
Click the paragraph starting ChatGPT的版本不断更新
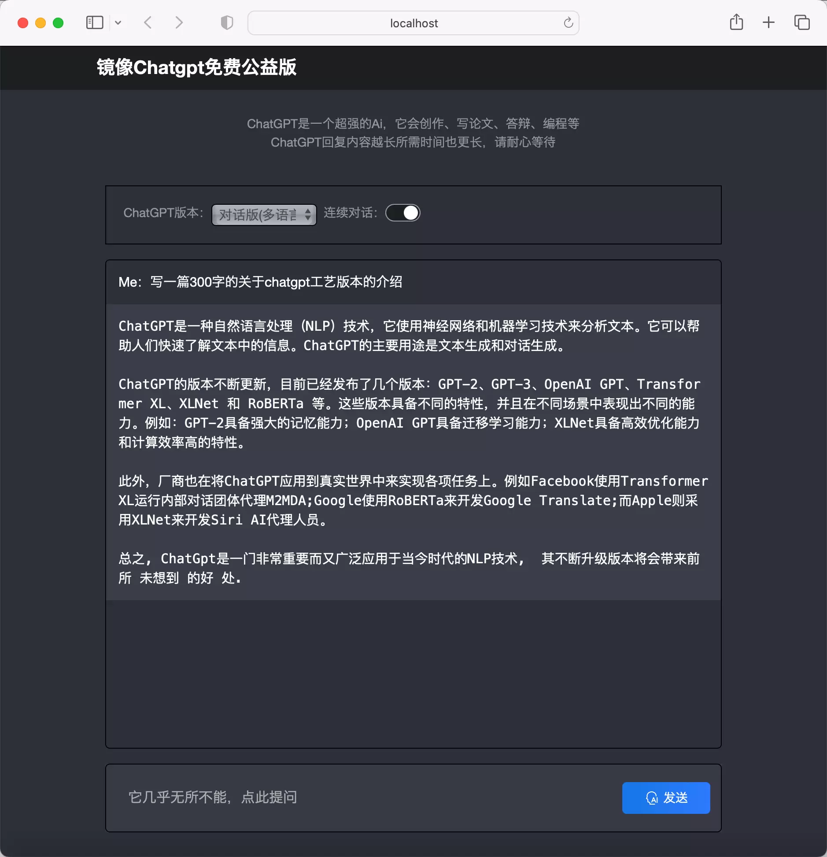[409, 413]
